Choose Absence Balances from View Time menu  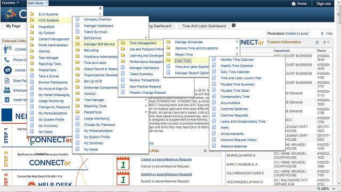[x=234, y=146]
